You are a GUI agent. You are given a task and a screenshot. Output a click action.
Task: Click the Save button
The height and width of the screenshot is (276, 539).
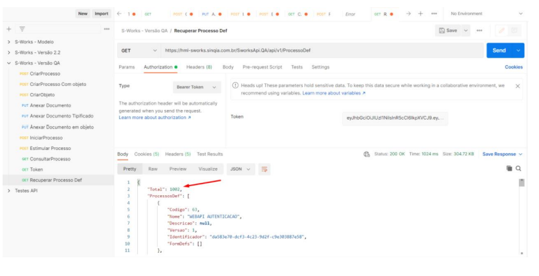(448, 30)
